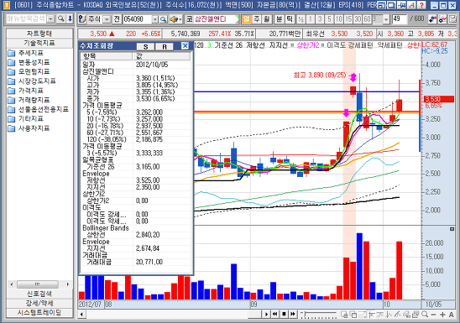Screen dimensions: 460x323
Task: Open the 시스템트레이딩 panel tab
Action: [x=39, y=312]
